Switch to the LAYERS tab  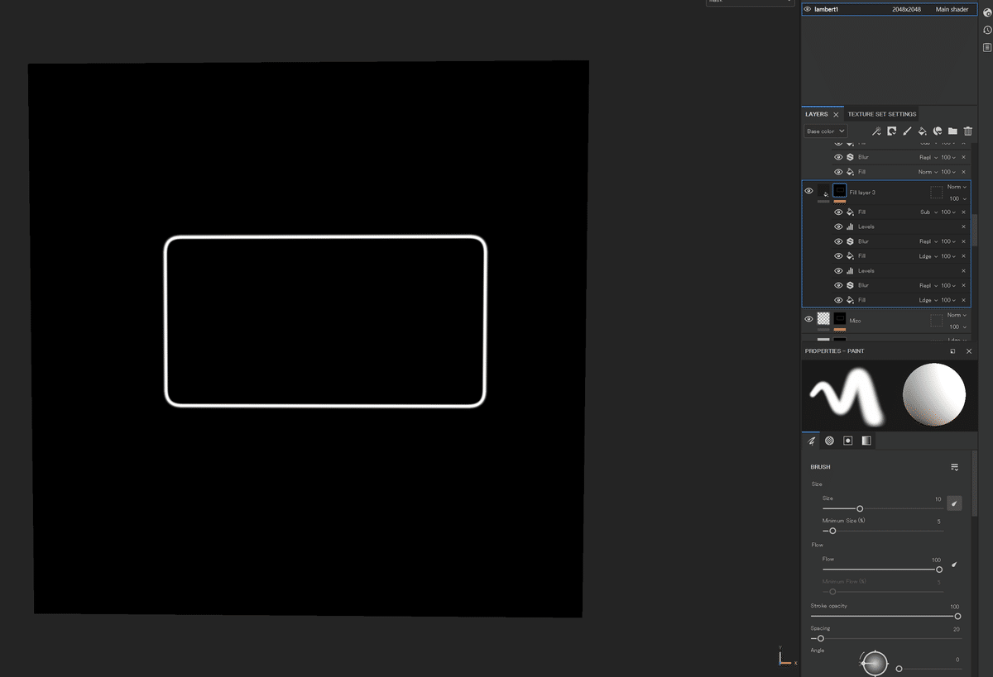coord(816,114)
